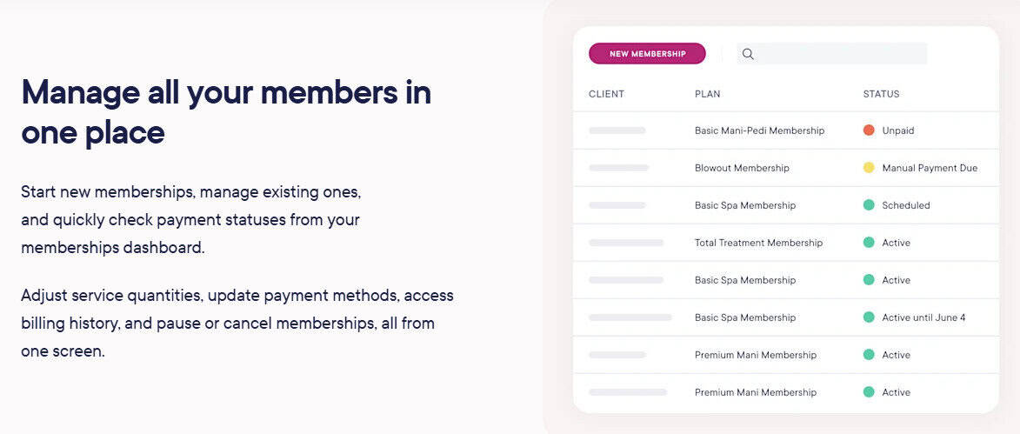This screenshot has width=1020, height=434.
Task: Click the Unpaid status label
Action: [x=898, y=130]
